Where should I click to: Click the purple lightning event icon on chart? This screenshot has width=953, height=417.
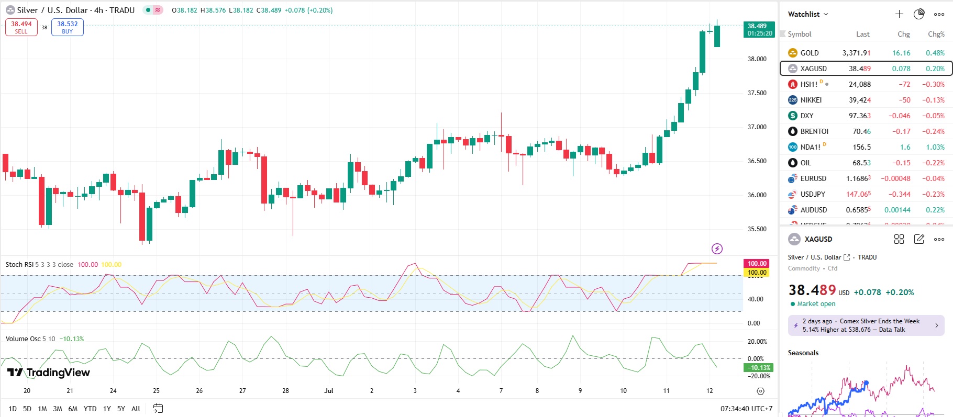tap(717, 249)
